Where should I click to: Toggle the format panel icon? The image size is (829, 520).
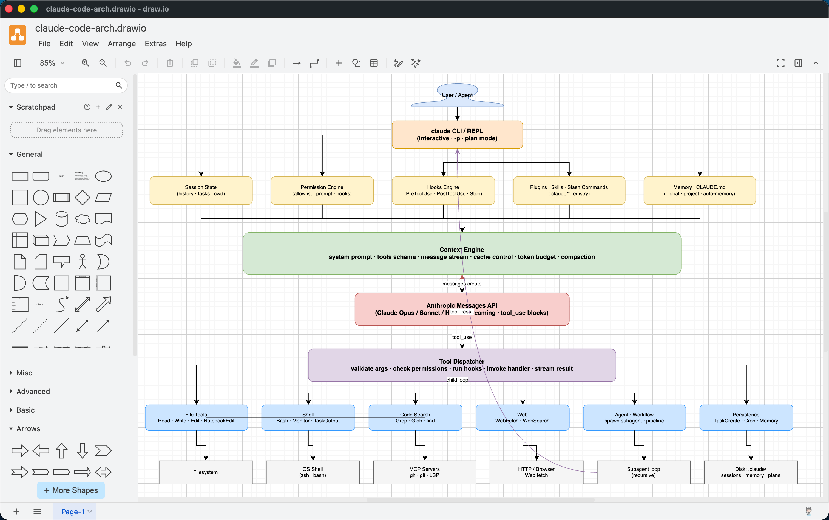pyautogui.click(x=798, y=63)
